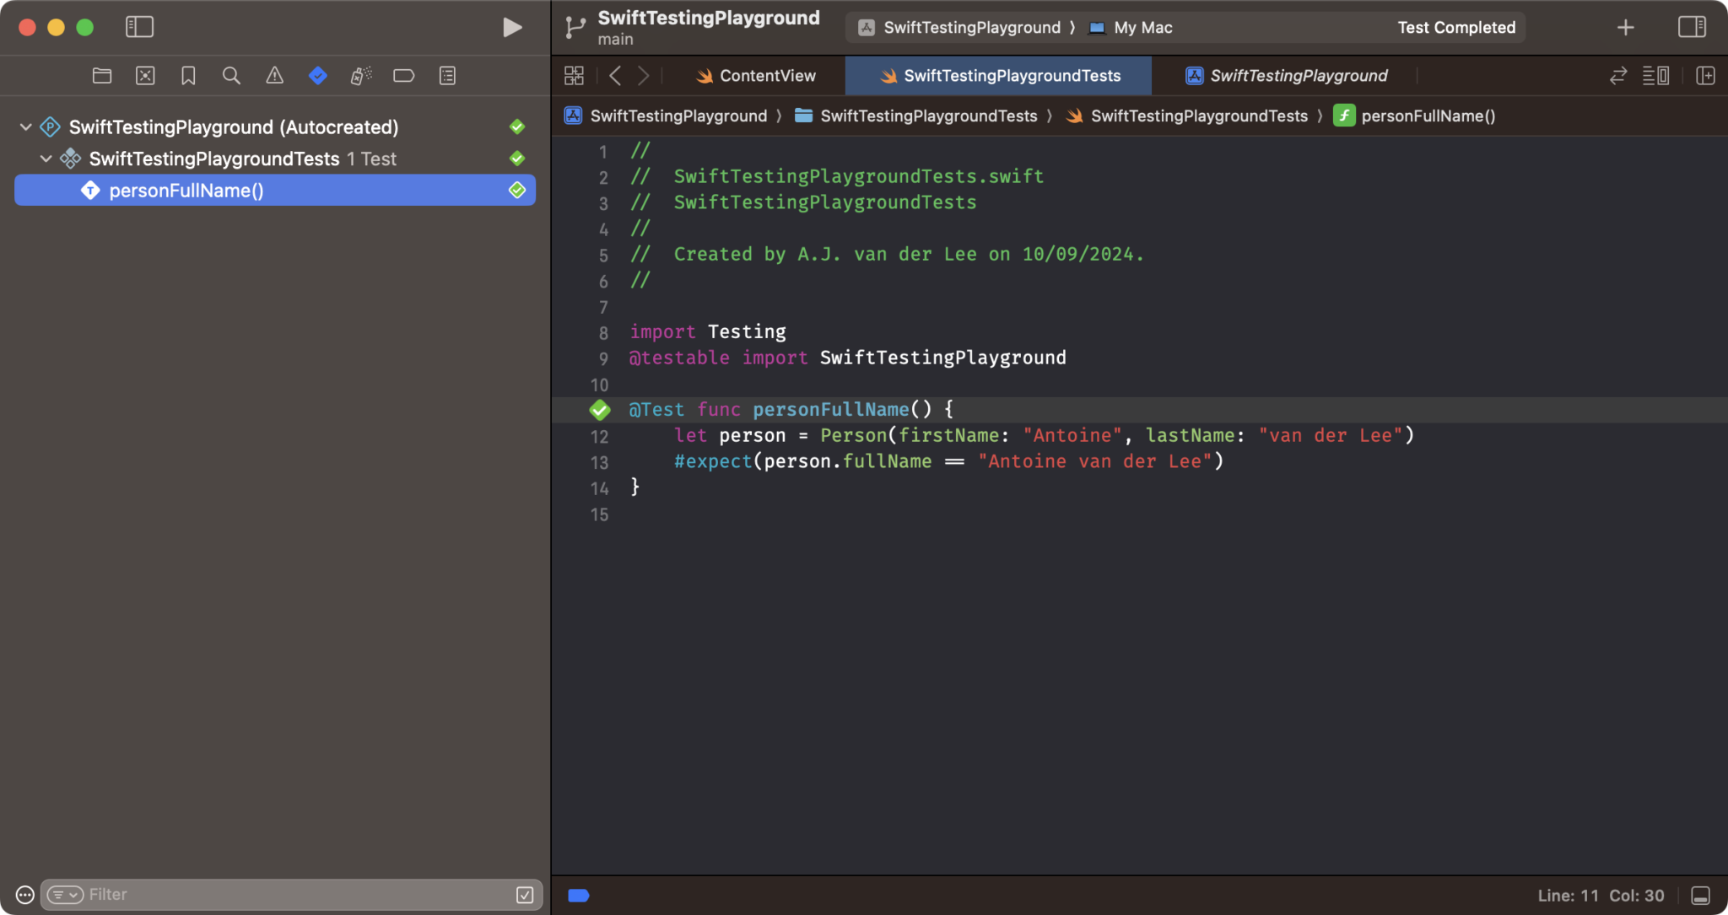
Task: Open the Breakpoint navigator
Action: (x=403, y=75)
